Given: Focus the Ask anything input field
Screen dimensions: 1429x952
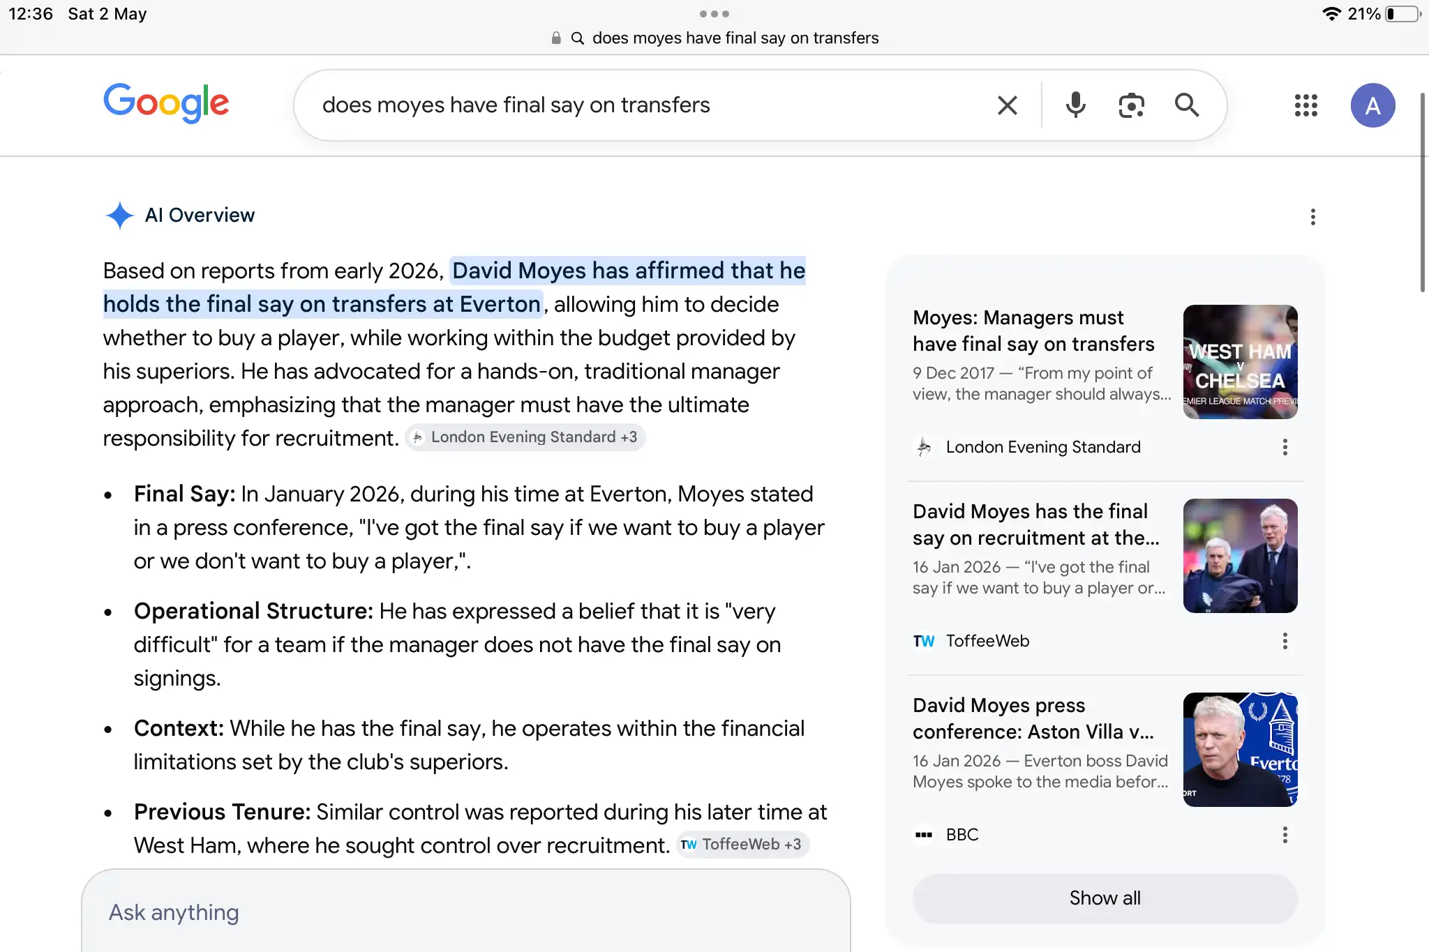Looking at the screenshot, I should pyautogui.click(x=466, y=912).
